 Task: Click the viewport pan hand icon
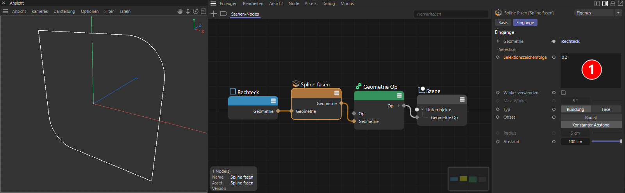tap(180, 11)
